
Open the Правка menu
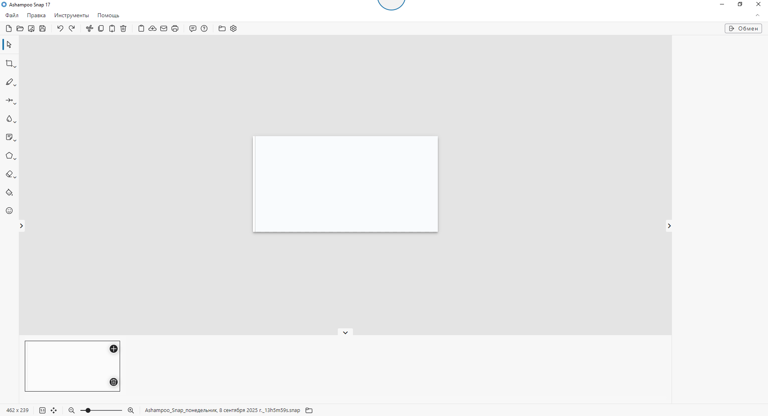36,15
